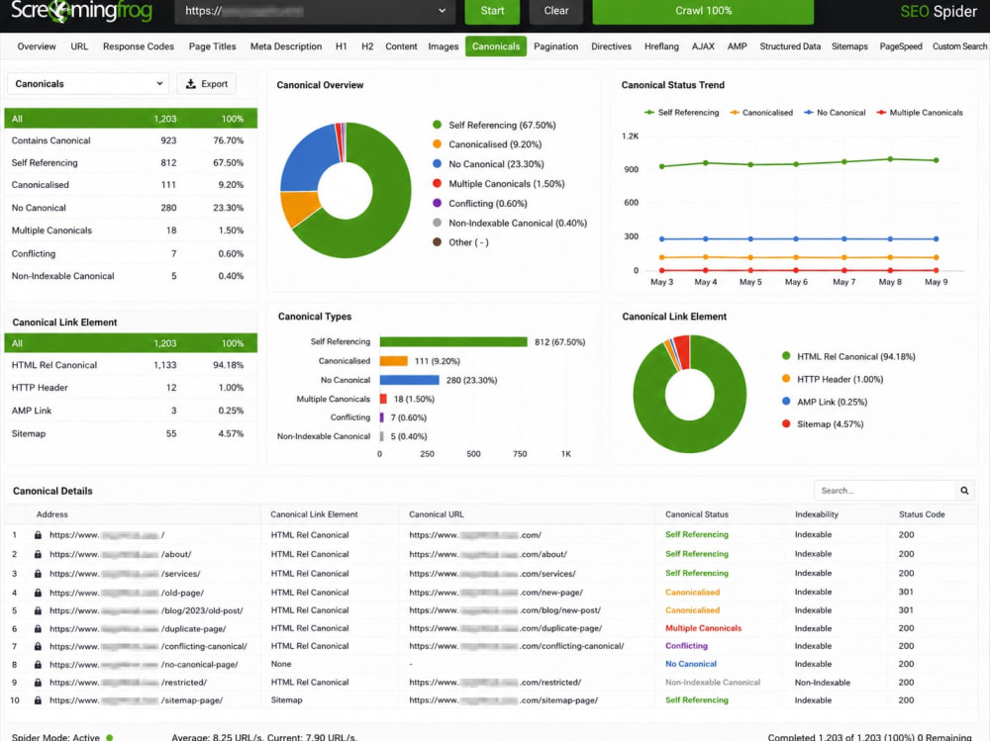Click the Conflicting status in row 7
Image resolution: width=990 pixels, height=741 pixels.
pos(686,646)
